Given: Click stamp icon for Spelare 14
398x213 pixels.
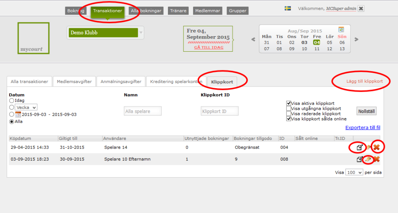Looking at the screenshot, I should 368,147.
